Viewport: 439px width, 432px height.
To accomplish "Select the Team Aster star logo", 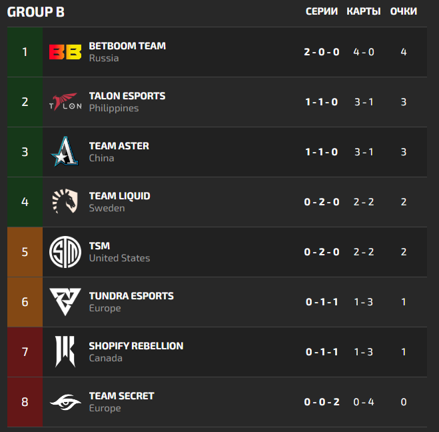I will [x=65, y=151].
